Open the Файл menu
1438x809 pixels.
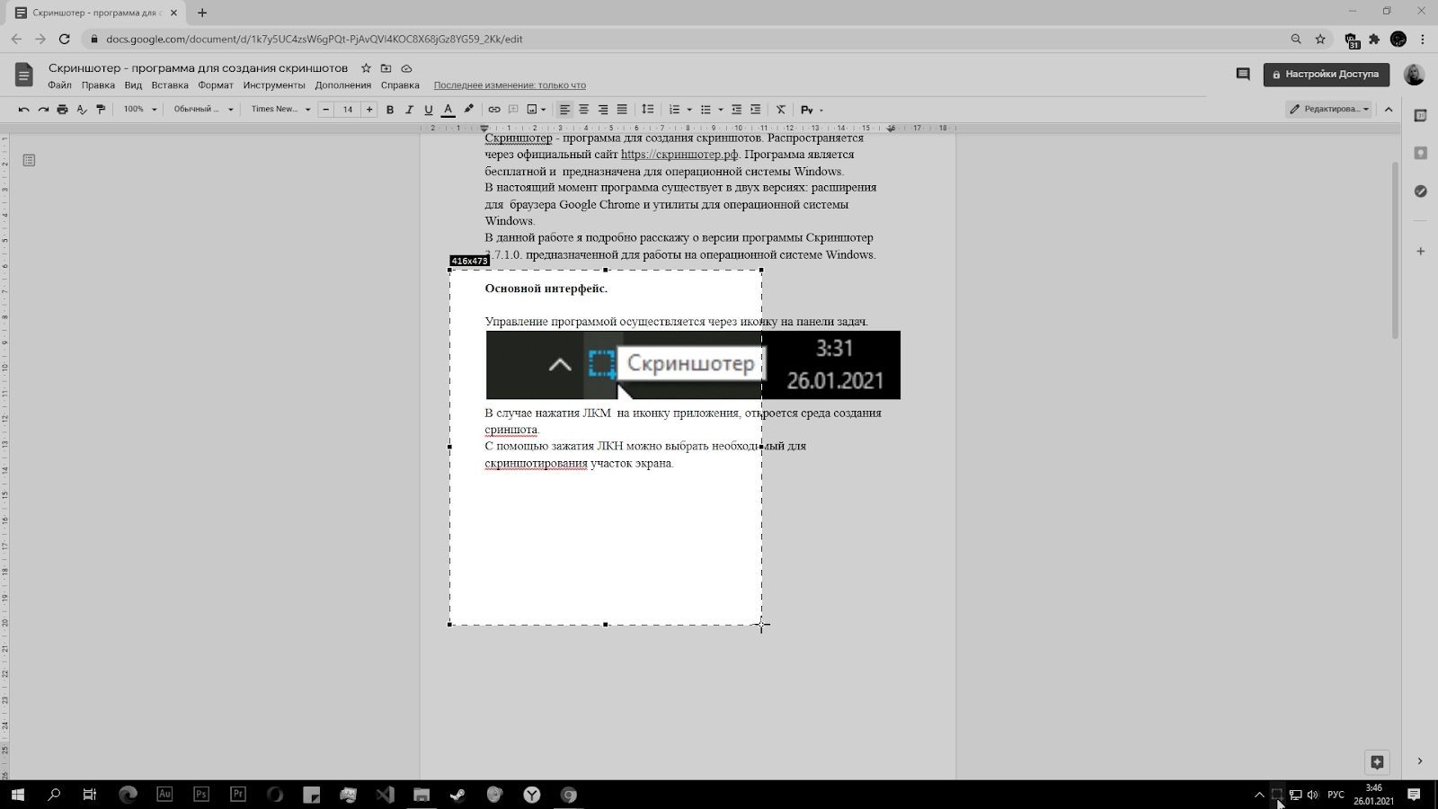[59, 85]
